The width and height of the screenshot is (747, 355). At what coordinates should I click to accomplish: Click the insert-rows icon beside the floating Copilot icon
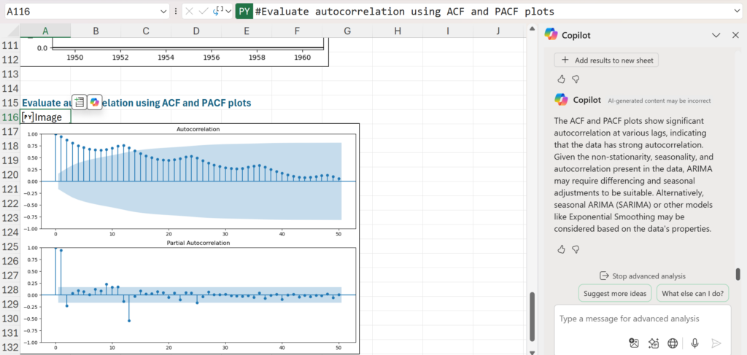point(79,102)
